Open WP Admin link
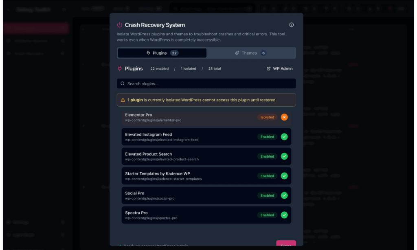Screen dimensions: 417x250 [279, 69]
